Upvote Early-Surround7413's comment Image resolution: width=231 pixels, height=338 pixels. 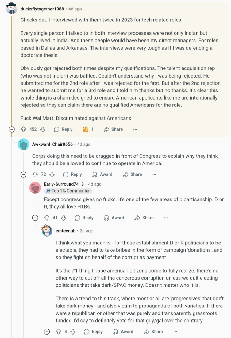click(x=47, y=218)
